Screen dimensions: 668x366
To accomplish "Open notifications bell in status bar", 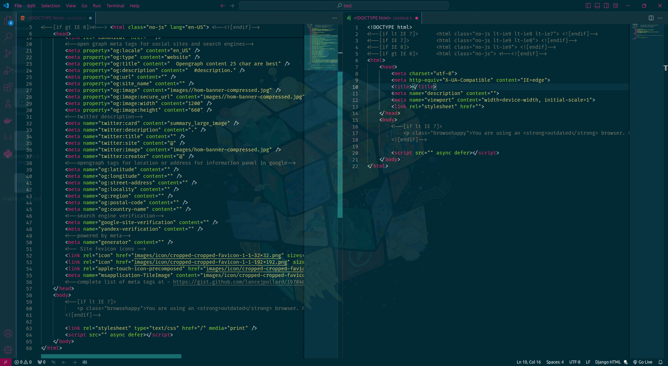I will click(660, 362).
